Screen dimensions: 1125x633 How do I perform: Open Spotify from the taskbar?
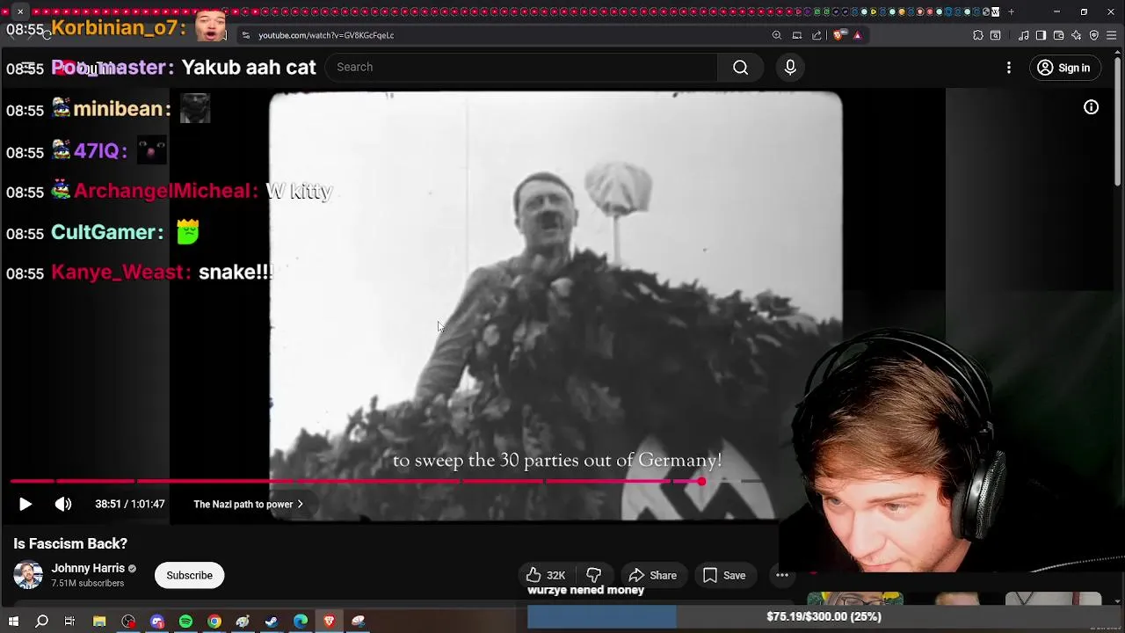pyautogui.click(x=185, y=622)
